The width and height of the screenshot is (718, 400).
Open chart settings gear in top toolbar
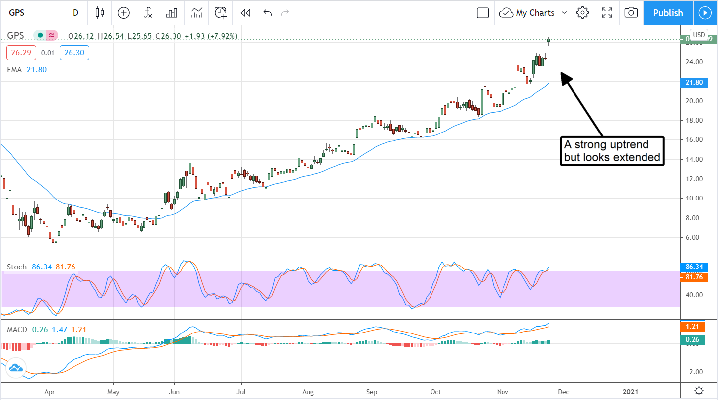pos(582,13)
